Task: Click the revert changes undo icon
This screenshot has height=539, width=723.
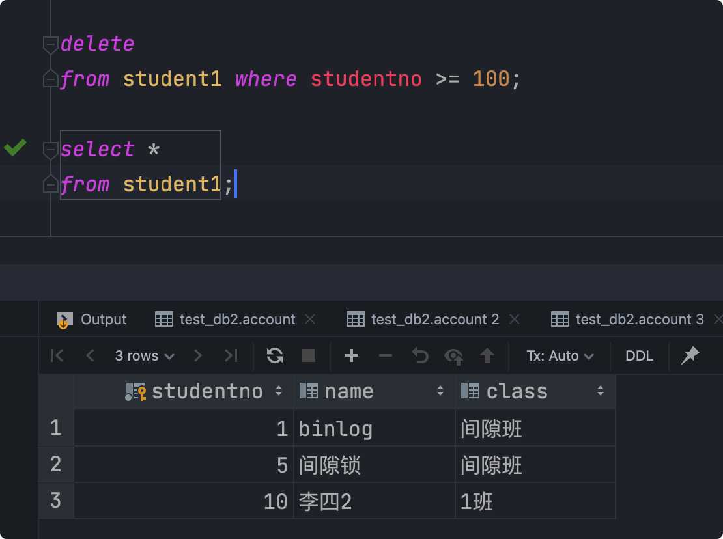Action: 420,355
